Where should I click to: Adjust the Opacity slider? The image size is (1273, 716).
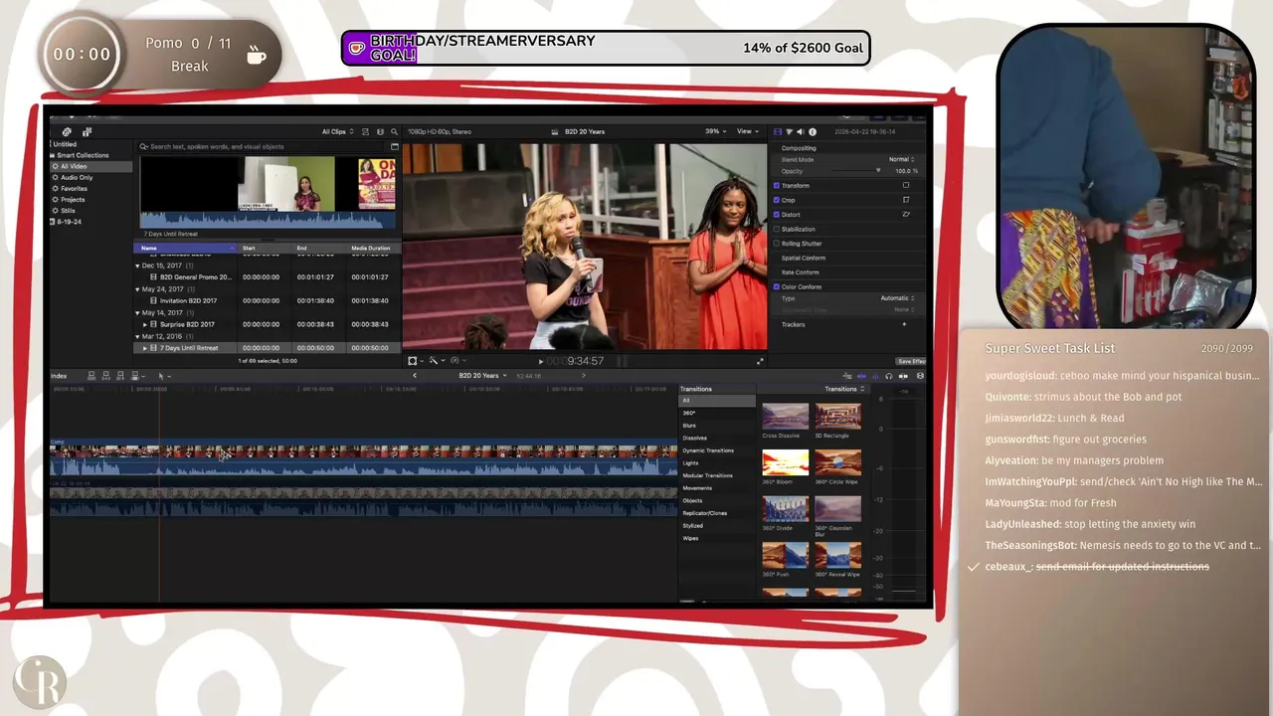pos(857,171)
